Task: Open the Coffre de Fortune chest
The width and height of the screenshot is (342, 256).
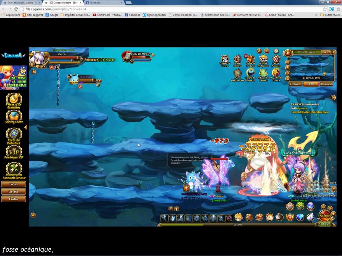Action: [250, 59]
